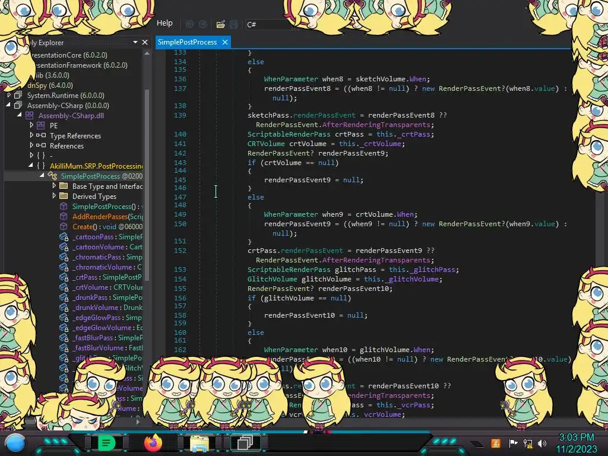Click this._glitchPass on line 153
This screenshot has height=456, width=608.
click(x=423, y=270)
